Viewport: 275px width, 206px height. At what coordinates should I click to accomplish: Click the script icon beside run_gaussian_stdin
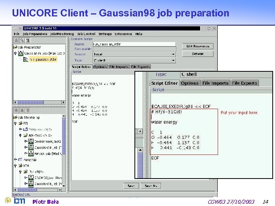26,60
